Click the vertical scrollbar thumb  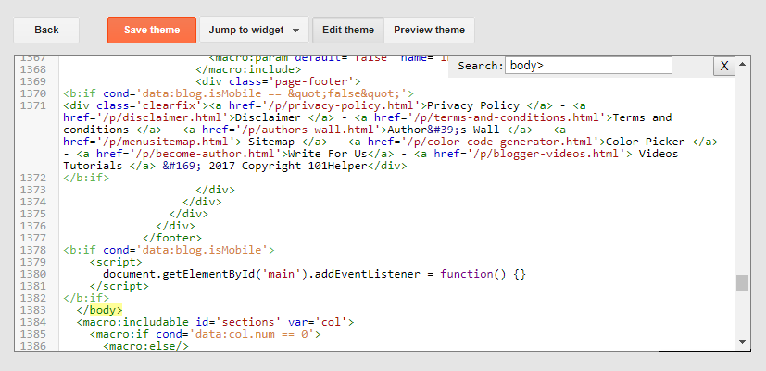pyautogui.click(x=743, y=282)
